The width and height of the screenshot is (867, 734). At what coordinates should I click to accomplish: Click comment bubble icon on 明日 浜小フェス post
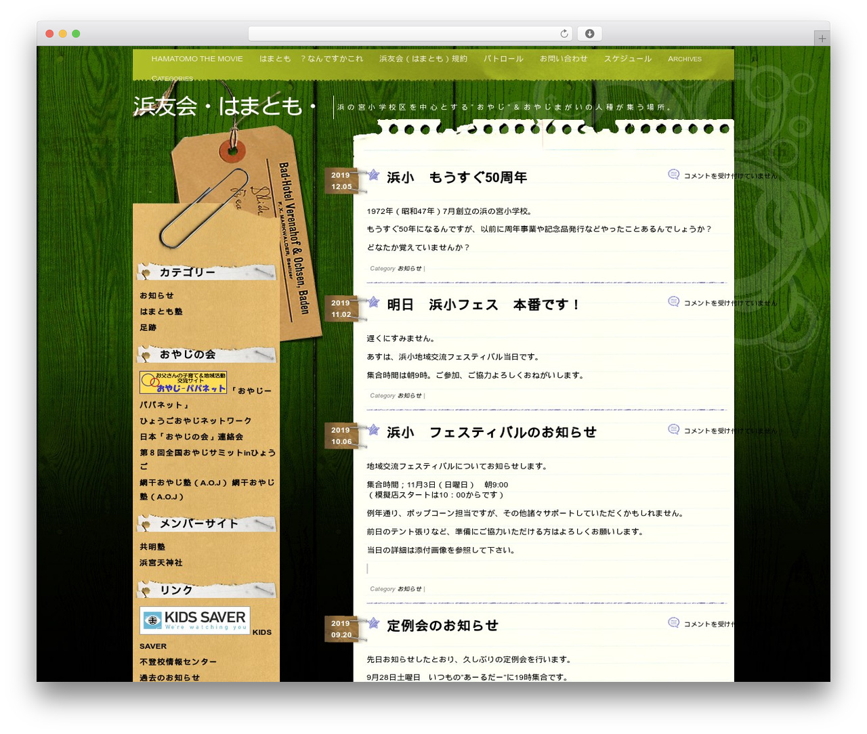[x=673, y=302]
